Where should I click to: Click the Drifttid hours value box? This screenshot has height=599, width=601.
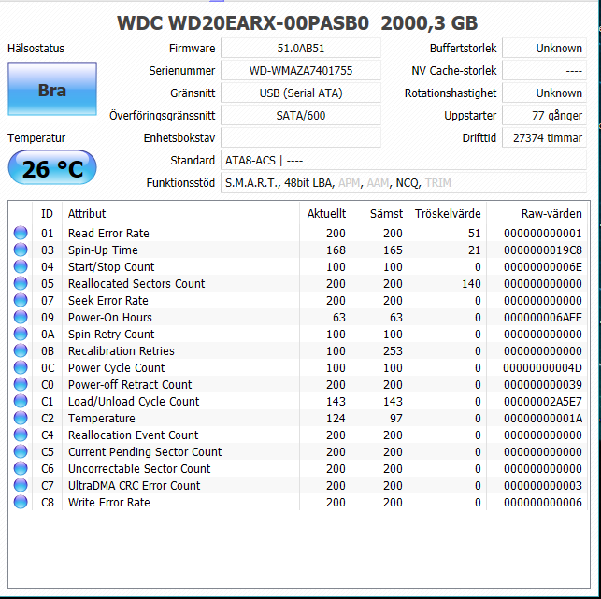tap(544, 138)
